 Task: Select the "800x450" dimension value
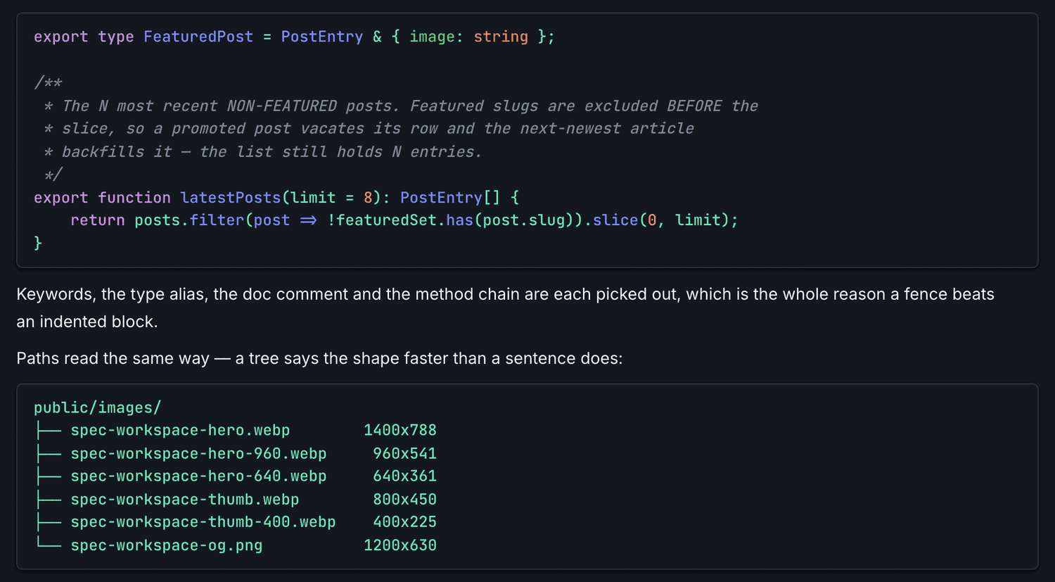pos(405,500)
